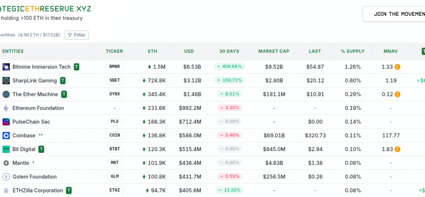This screenshot has width=425, height=197.
Task: Click the COIN ticker pill
Action: (x=115, y=135)
